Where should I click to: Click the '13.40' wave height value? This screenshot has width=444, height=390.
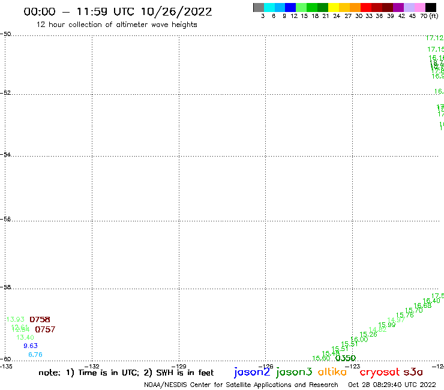tap(25, 337)
